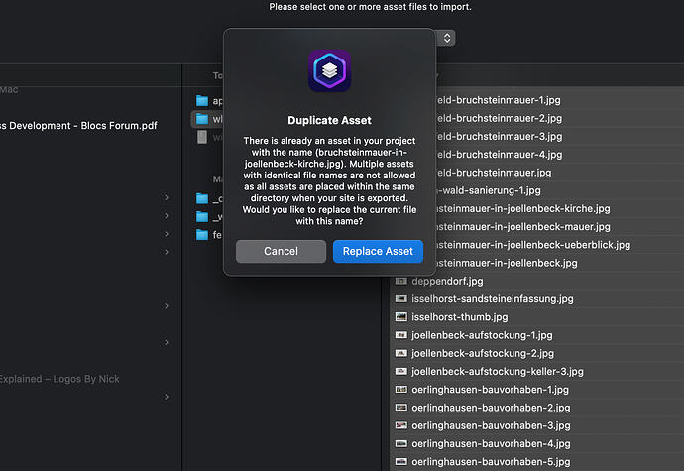This screenshot has width=684, height=471.
Task: Click the oerlinghausen-bauvorhaben-5.jpg file icon
Action: click(x=401, y=462)
